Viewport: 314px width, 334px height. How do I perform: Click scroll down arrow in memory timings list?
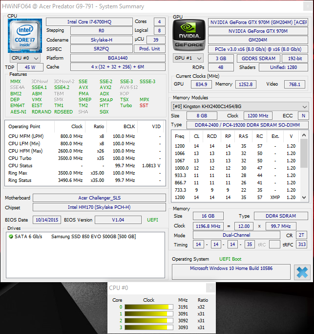[x=304, y=198]
